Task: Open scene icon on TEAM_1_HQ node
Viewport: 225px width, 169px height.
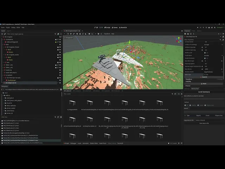Action: click(x=56, y=65)
